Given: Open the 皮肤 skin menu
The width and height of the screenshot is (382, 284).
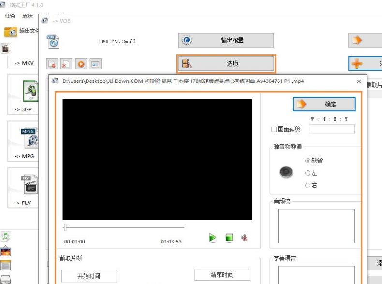Looking at the screenshot, I should tap(28, 16).
